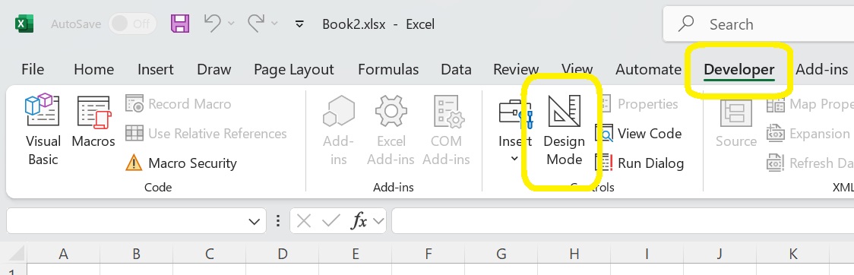Click the Excel app logo icon

click(x=24, y=24)
